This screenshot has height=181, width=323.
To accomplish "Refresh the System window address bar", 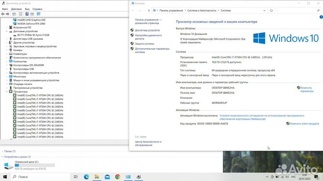I will 271,10.
